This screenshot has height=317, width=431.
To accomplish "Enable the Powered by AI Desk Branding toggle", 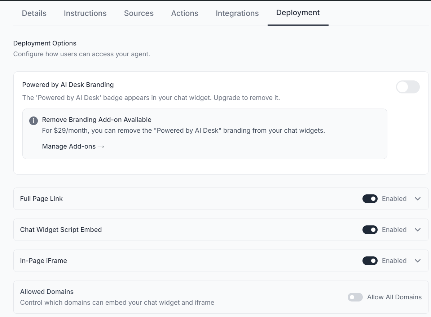I will [408, 87].
